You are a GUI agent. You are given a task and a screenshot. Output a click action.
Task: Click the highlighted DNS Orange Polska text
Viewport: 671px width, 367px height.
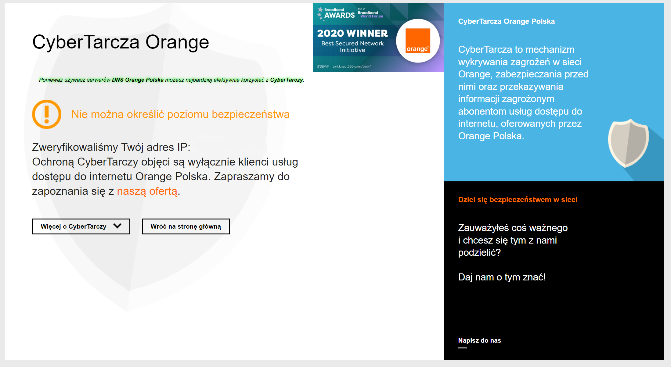[138, 80]
